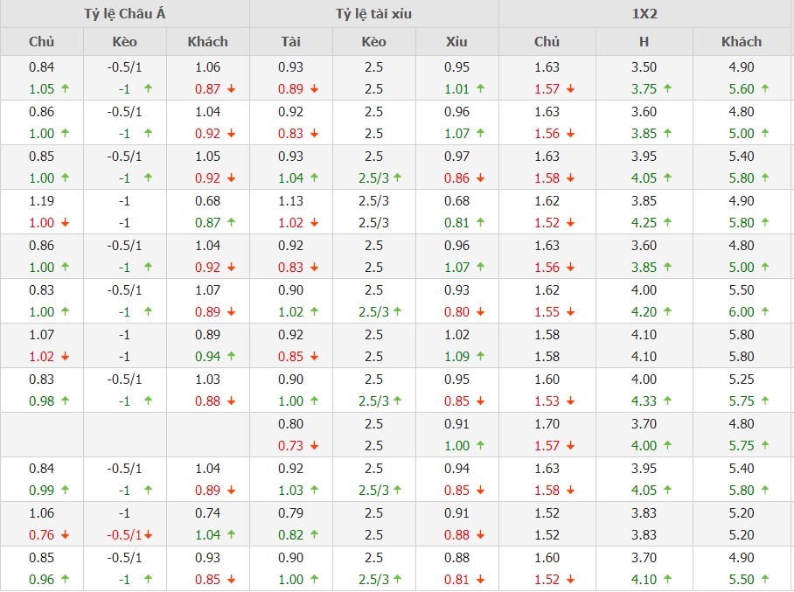Select the red down arrow beside 0.73

pos(315,446)
